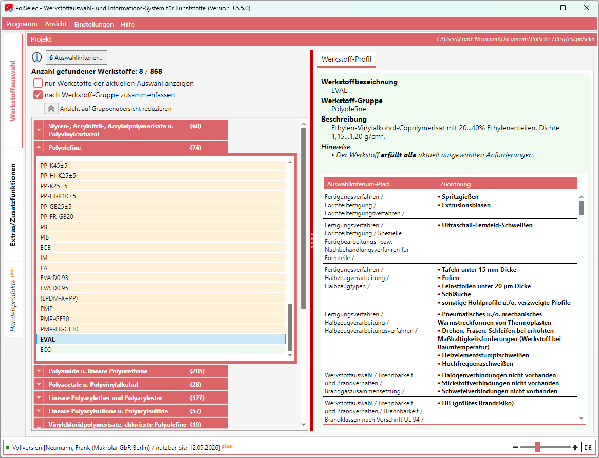The height and width of the screenshot is (458, 599).
Task: Select material ECO
Action: click(161, 349)
